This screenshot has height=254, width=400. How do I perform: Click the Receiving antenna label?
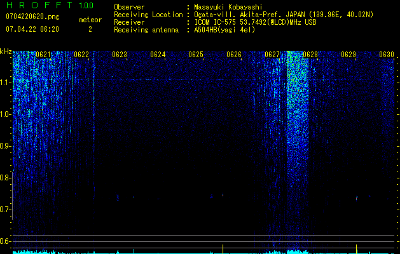coord(146,30)
